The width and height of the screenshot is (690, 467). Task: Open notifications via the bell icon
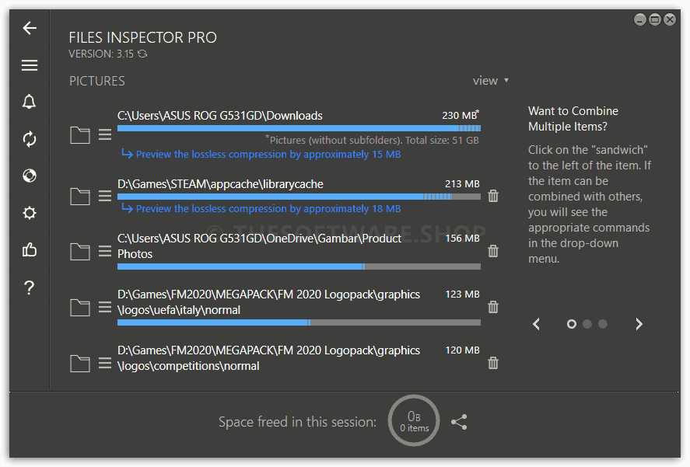[30, 102]
